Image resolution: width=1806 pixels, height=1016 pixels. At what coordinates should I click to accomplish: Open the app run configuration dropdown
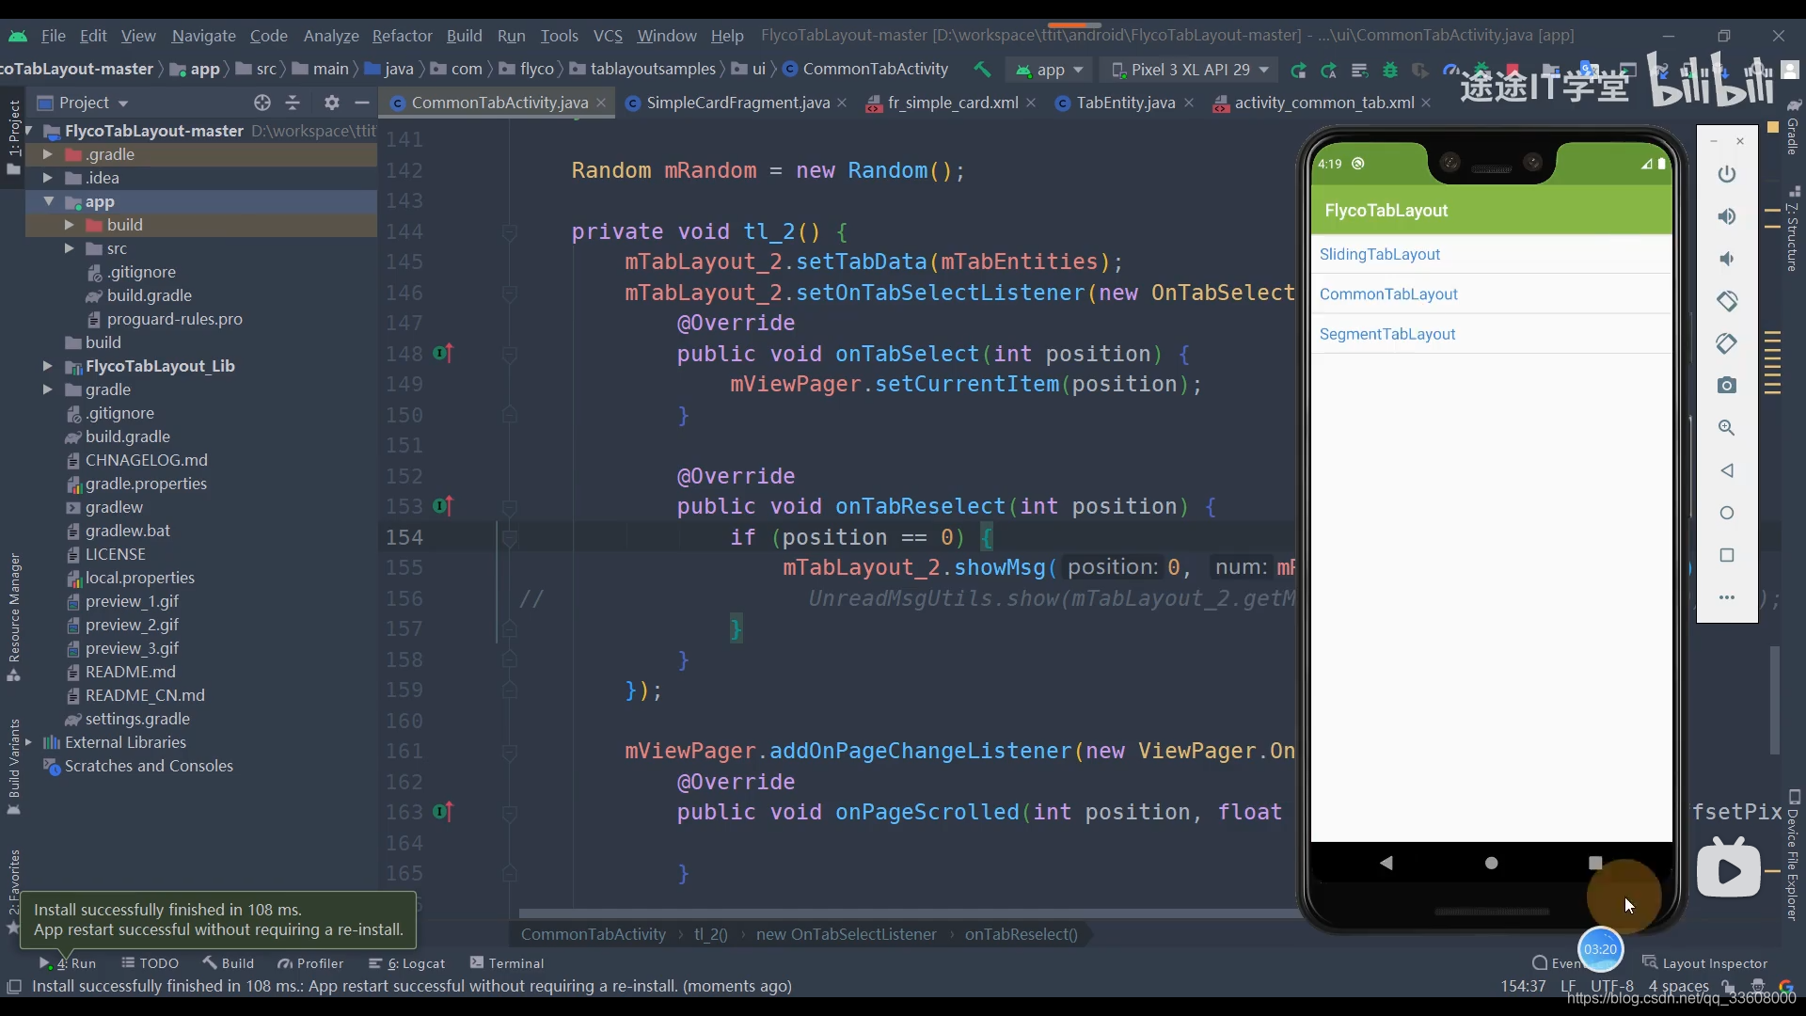click(x=1050, y=70)
